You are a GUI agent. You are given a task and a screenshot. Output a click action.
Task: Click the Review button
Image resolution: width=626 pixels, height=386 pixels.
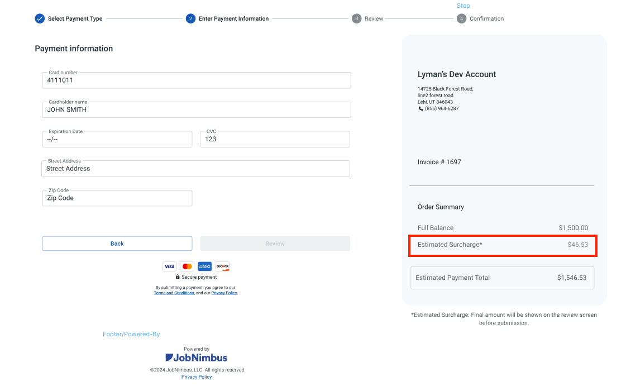tap(275, 244)
